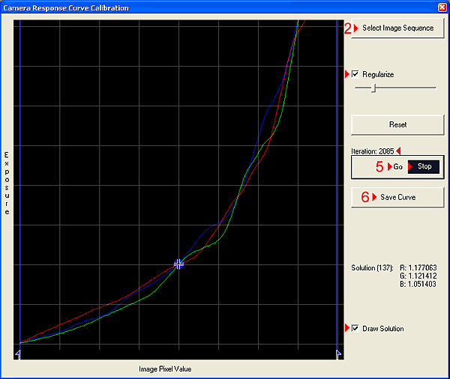Image resolution: width=450 pixels, height=379 pixels.
Task: Click the white crosshair marker on graph
Action: [x=178, y=264]
